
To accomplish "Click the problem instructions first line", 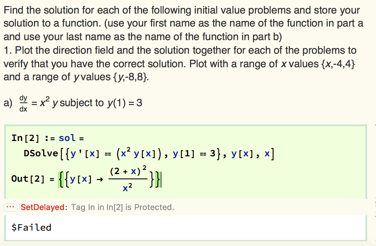I will [x=181, y=11].
